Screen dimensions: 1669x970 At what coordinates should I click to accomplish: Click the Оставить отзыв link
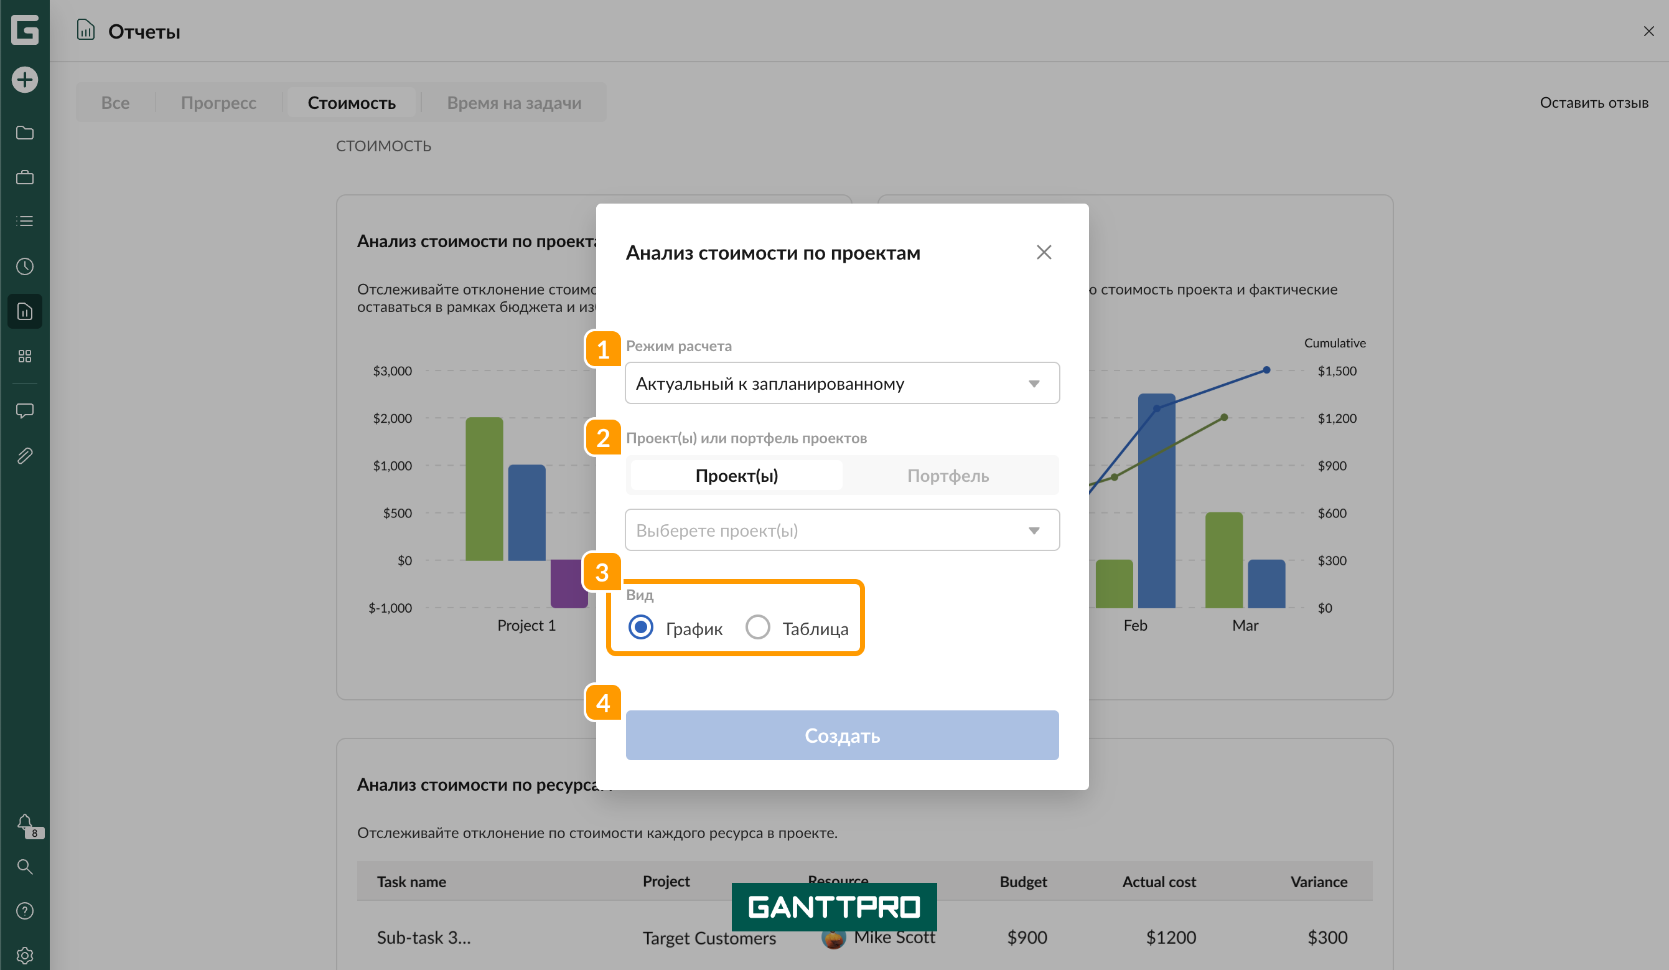(x=1593, y=103)
